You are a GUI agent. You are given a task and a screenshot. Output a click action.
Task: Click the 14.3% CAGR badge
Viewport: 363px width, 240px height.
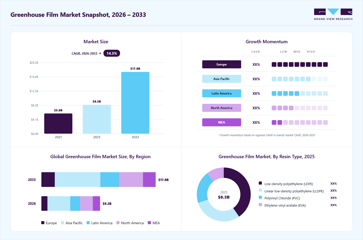click(x=112, y=53)
